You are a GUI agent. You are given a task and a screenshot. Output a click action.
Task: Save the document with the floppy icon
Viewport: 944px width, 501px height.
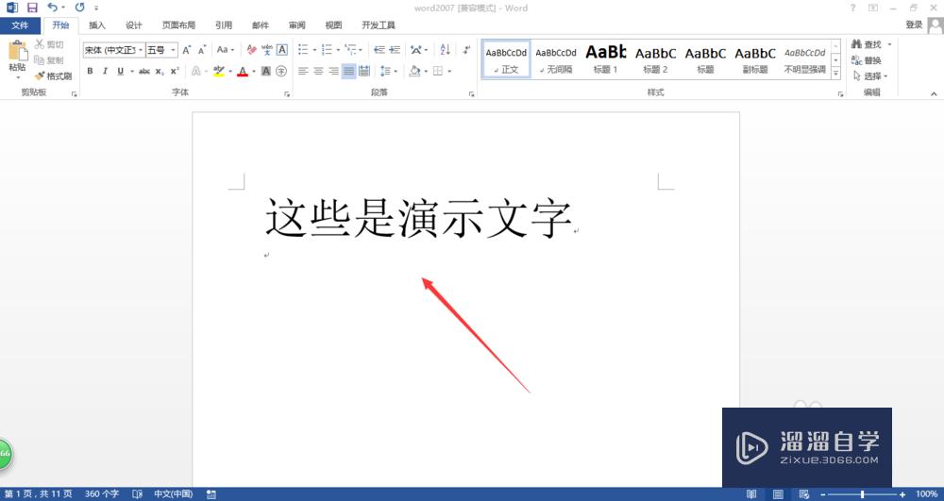click(32, 8)
